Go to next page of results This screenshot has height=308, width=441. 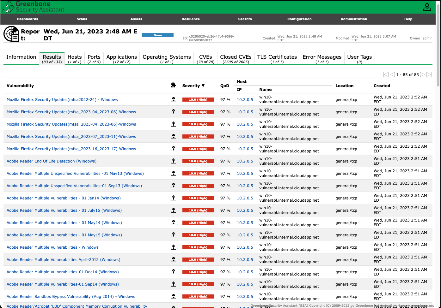click(x=422, y=74)
